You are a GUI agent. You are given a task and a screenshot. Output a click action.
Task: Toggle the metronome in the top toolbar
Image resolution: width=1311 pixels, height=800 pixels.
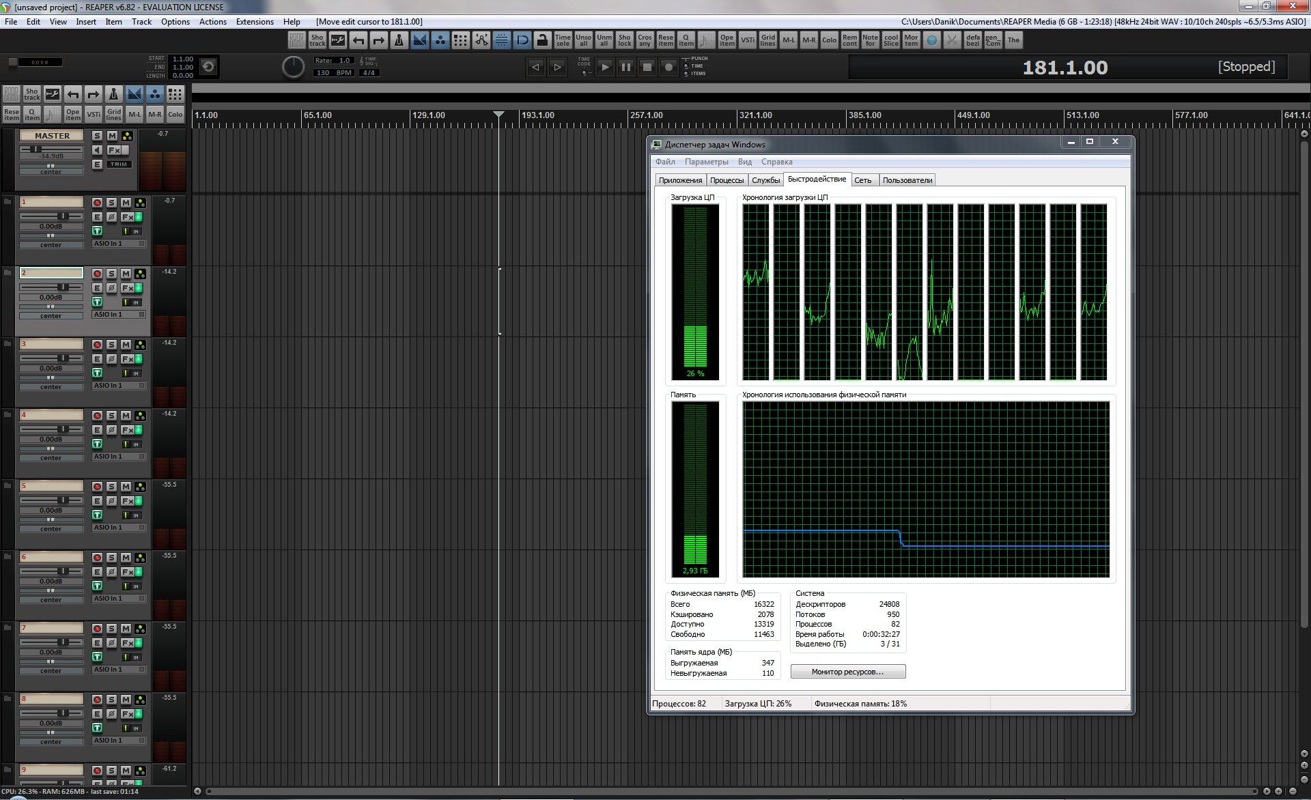[x=399, y=40]
